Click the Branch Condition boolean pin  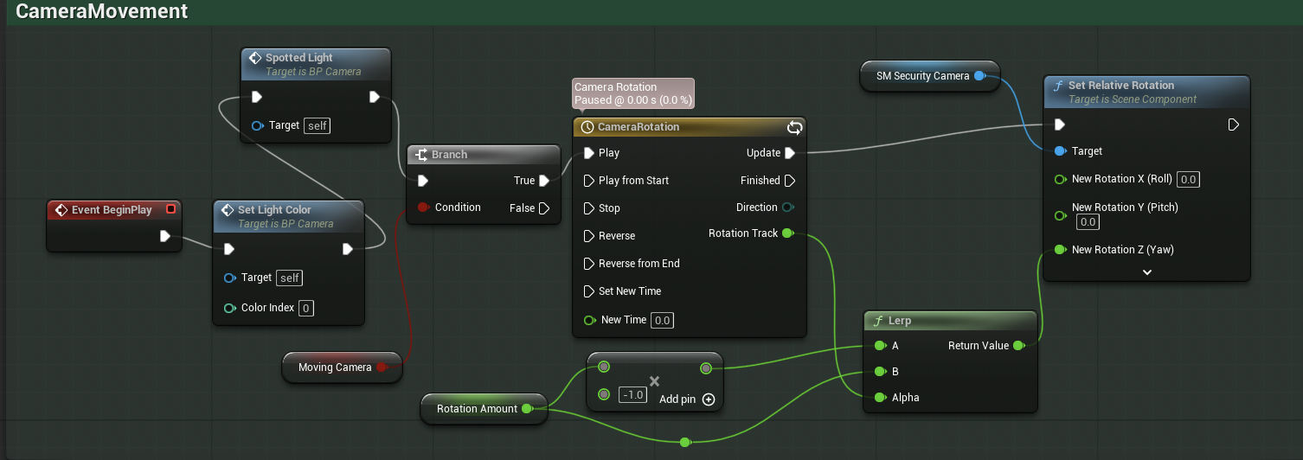[422, 208]
